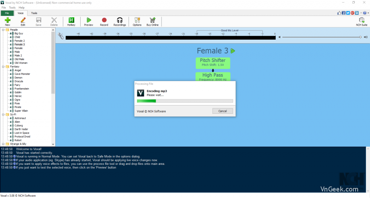Select the Female 3 voice in tree
Screen dimensions: 370x198
[x=20, y=44]
